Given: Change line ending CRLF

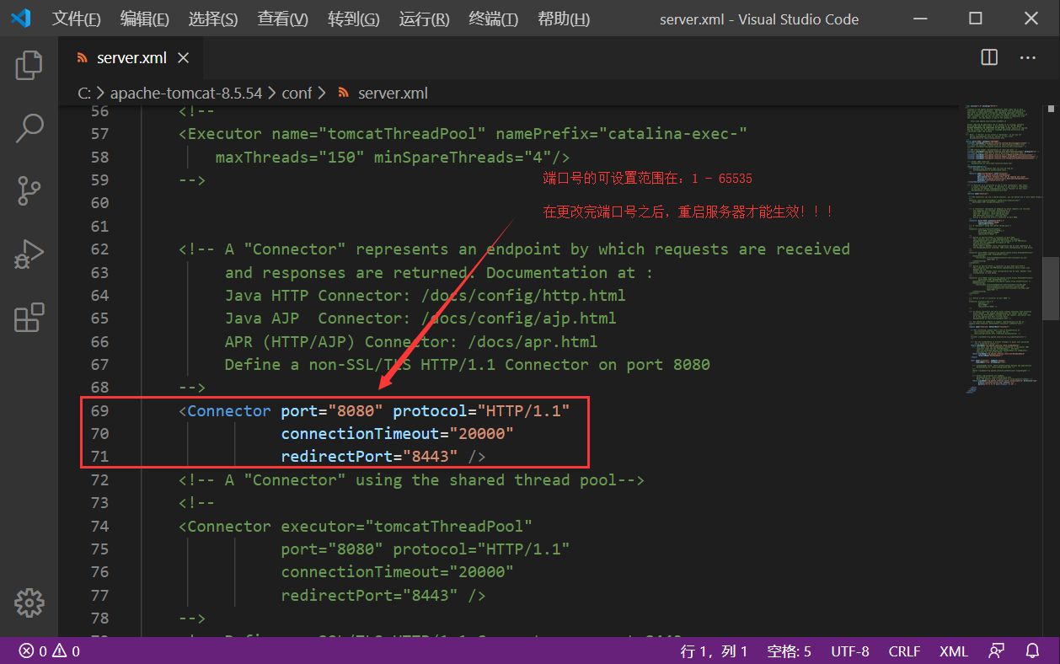Looking at the screenshot, I should coord(904,651).
